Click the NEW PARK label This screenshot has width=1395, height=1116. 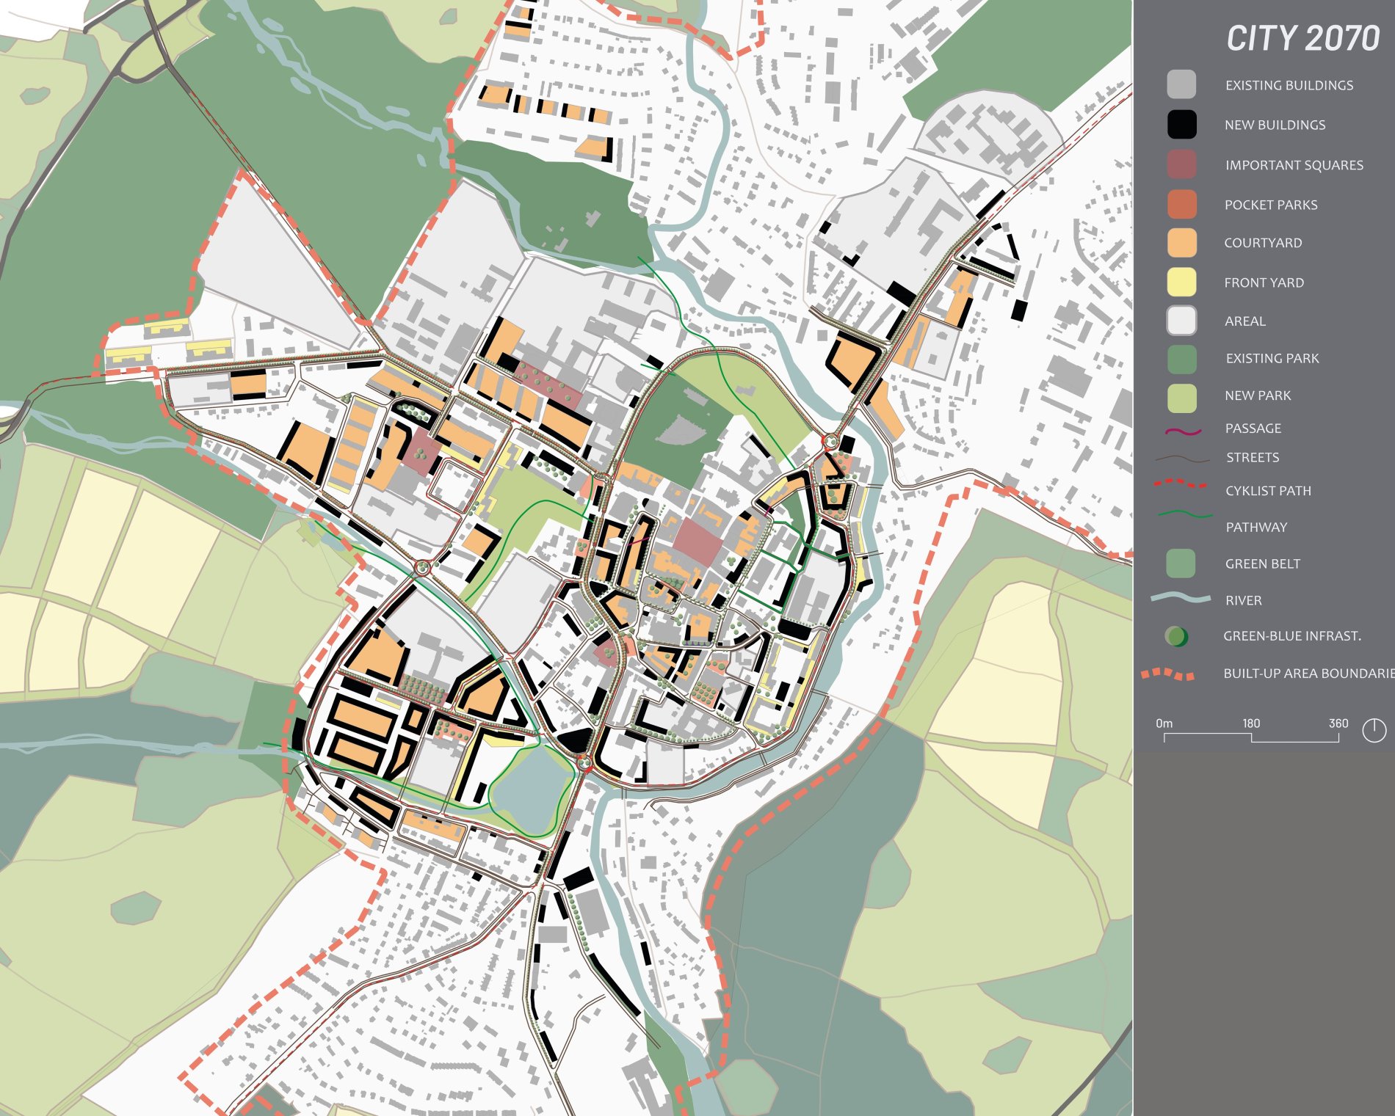(x=1258, y=395)
